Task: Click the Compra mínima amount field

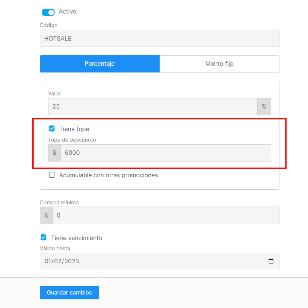Action: click(x=166, y=215)
